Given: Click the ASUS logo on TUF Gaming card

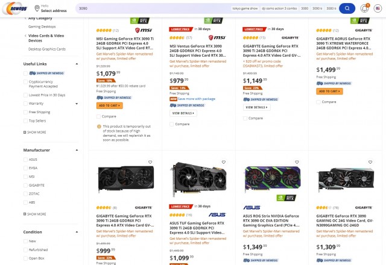Looking at the screenshot, I should point(217,215).
